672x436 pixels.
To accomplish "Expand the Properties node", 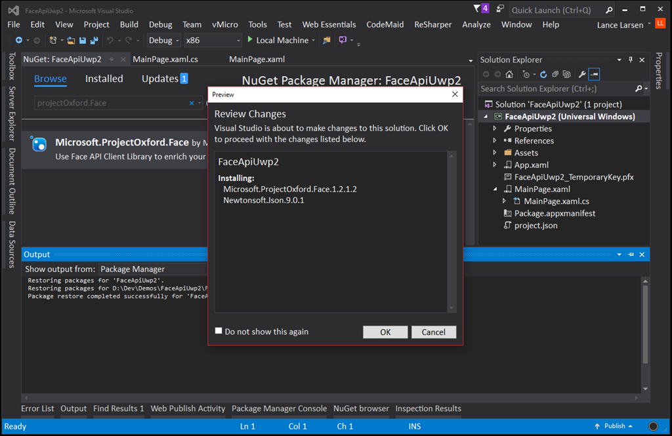I will 495,129.
